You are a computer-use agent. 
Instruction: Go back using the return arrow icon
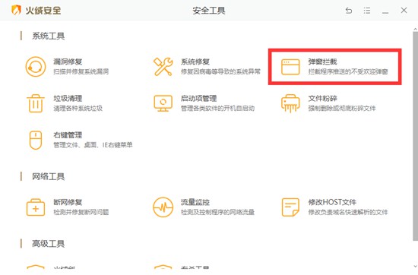tap(349, 11)
